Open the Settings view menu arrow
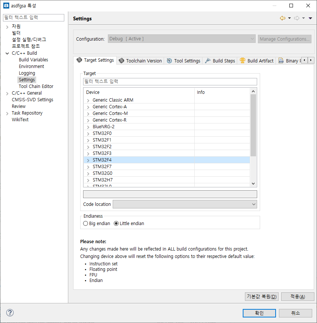Viewport: 317px width, 323px height. (x=310, y=18)
